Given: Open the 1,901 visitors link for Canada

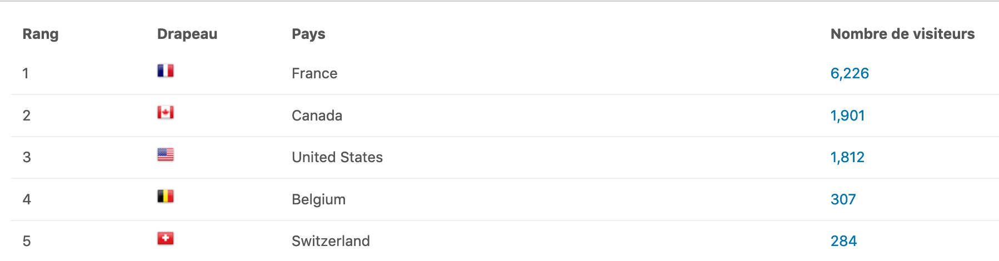Looking at the screenshot, I should point(847,116).
